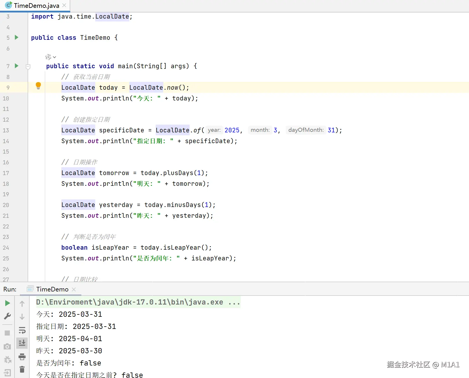This screenshot has width=469, height=378.
Task: Click the down arrow in the Run toolbar
Action: click(22, 317)
